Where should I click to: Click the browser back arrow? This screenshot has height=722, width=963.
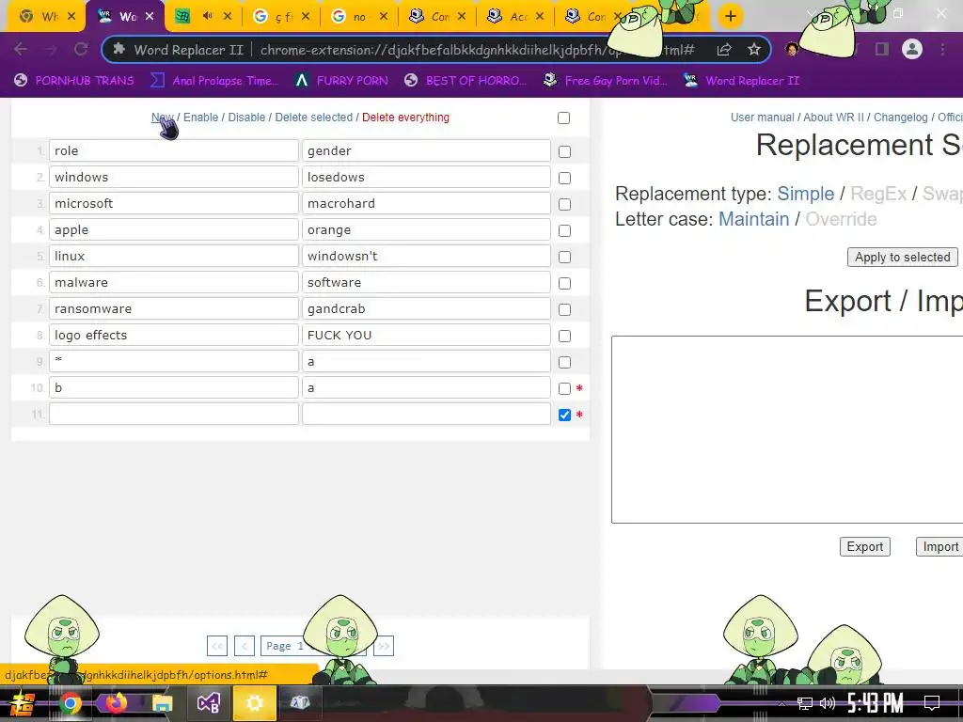(21, 49)
